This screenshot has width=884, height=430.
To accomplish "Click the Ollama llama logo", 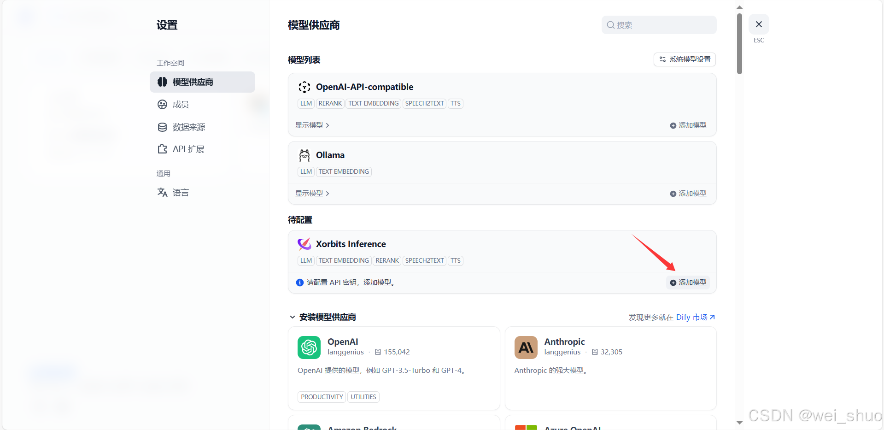I will click(x=304, y=155).
